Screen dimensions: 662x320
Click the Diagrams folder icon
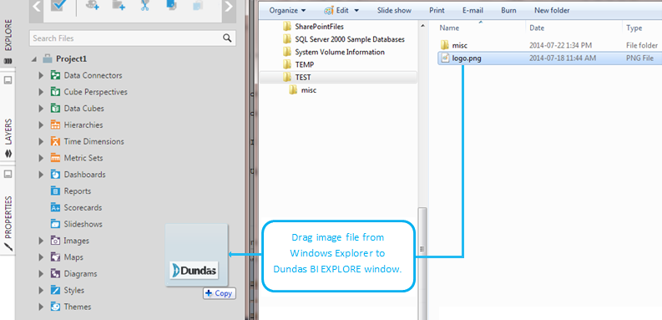(x=55, y=273)
